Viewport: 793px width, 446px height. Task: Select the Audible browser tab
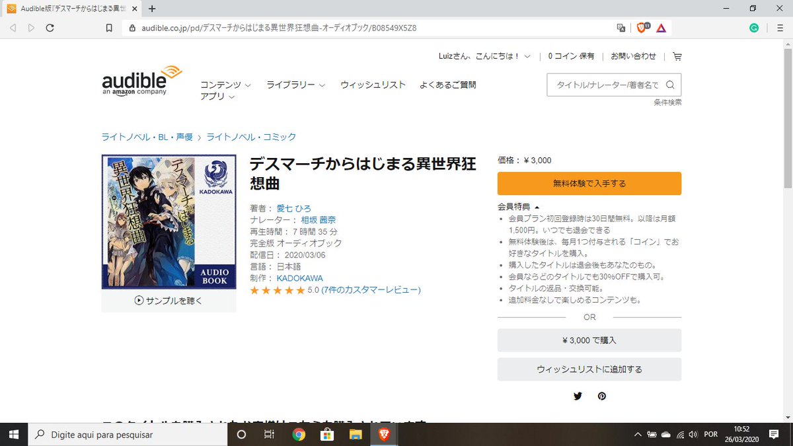click(x=71, y=9)
